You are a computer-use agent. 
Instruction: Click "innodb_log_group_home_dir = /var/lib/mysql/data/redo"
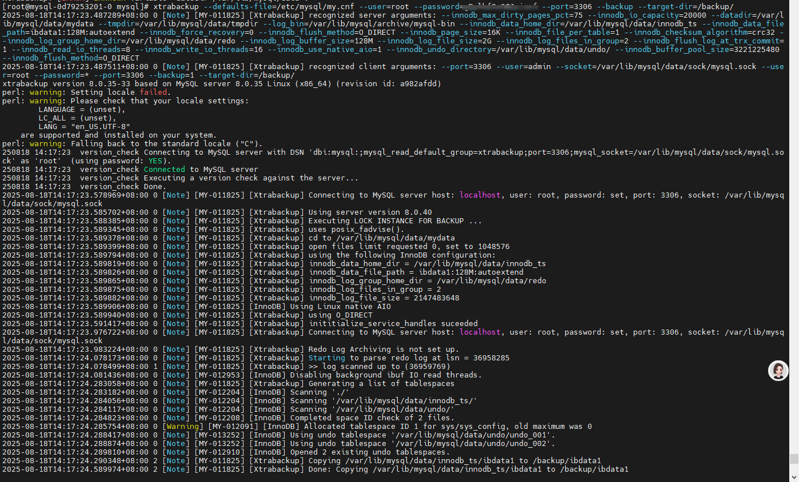tap(427, 281)
